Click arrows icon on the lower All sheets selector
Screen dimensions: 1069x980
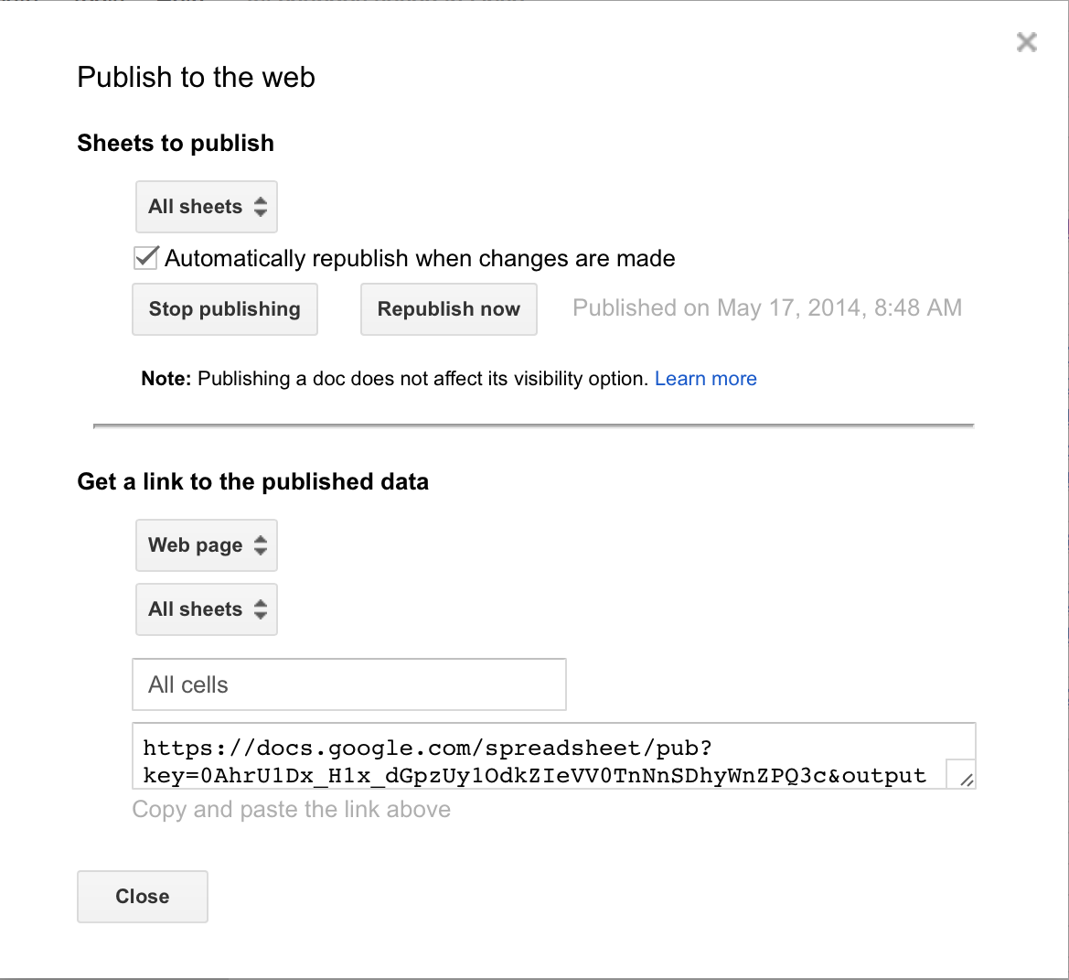261,609
